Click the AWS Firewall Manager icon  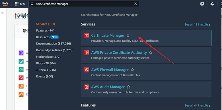tap(87, 70)
